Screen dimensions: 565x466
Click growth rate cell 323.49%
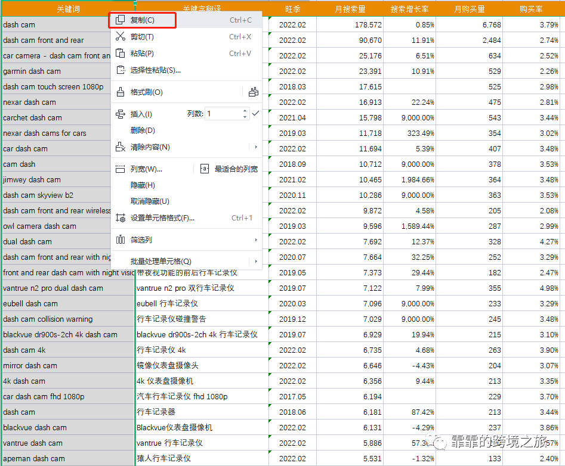(x=410, y=133)
